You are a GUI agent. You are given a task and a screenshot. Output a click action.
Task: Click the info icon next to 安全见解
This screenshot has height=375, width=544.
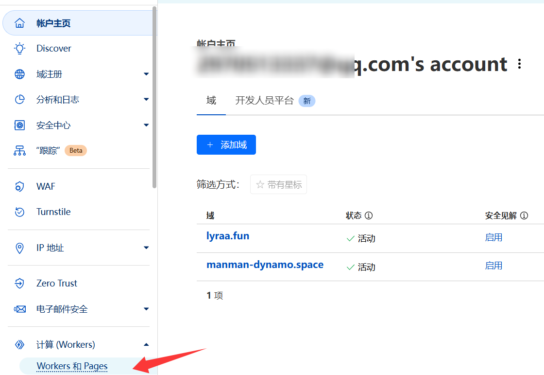524,215
